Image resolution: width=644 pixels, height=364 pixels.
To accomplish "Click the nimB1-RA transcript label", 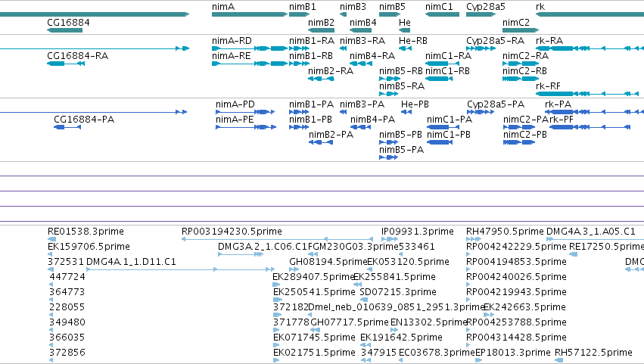I will pos(312,41).
